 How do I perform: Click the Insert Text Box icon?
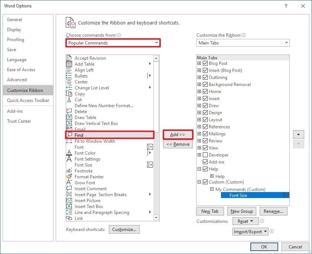point(69,206)
